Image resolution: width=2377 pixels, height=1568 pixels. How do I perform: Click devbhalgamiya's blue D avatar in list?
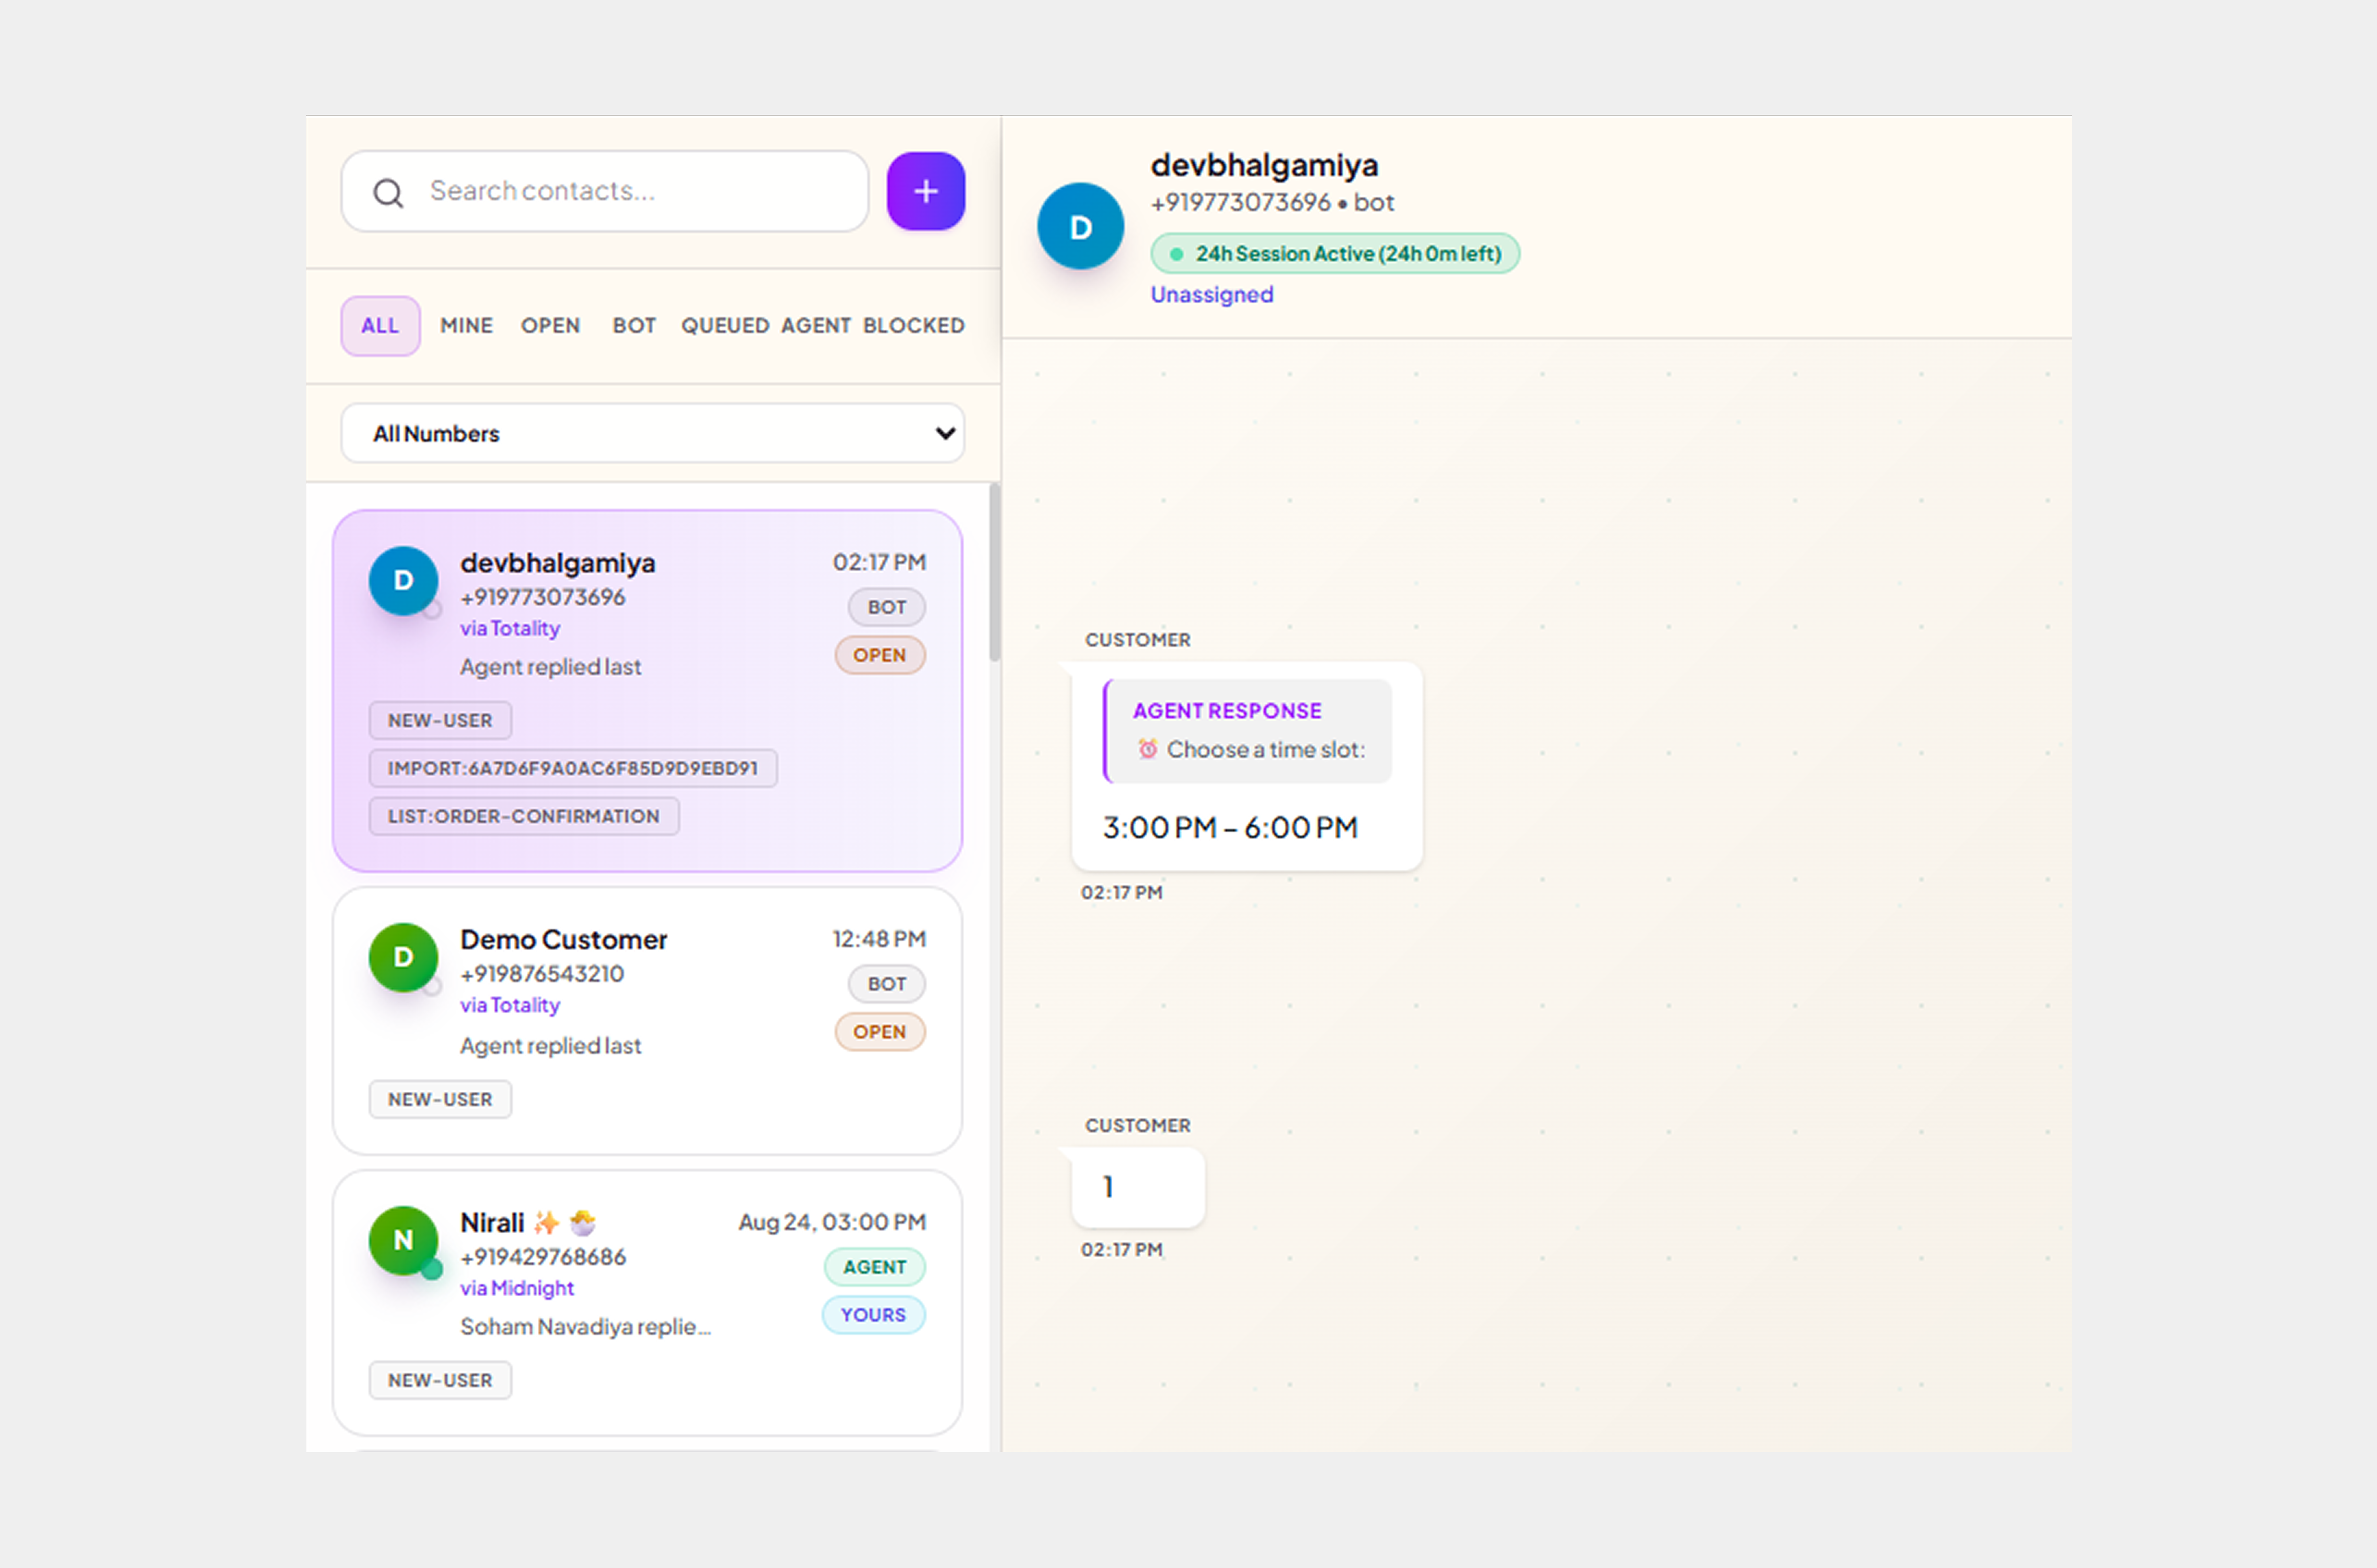point(403,580)
